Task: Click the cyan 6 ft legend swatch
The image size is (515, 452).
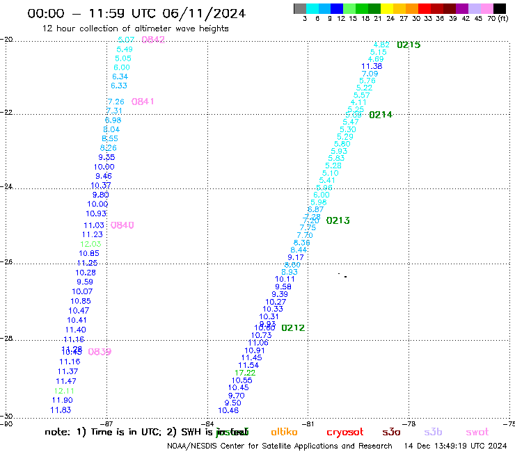Action: click(x=312, y=8)
